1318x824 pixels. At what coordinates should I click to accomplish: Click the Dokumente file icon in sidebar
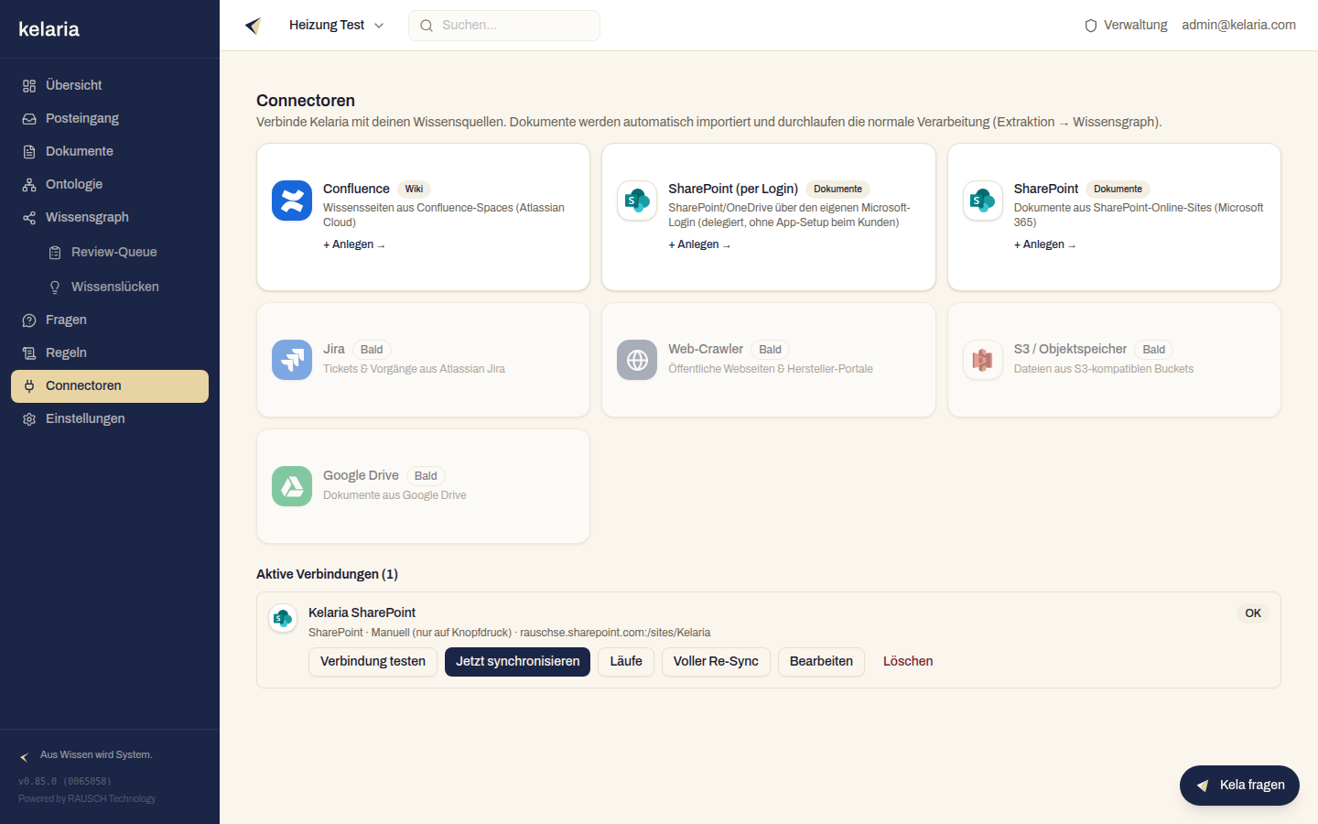(x=29, y=152)
